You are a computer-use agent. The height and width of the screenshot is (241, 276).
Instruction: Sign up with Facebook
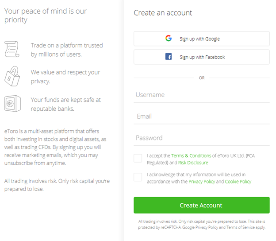point(201,57)
